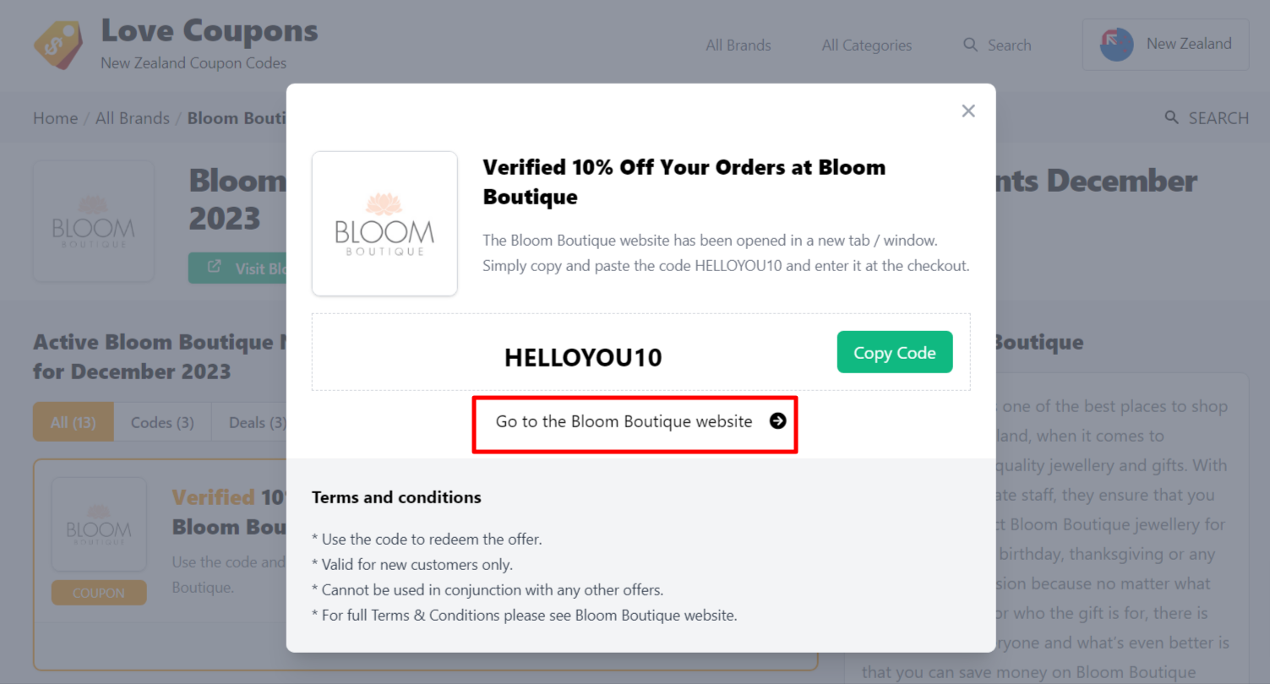The width and height of the screenshot is (1270, 684).
Task: Click the SEARCH magnifier icon below the header
Action: (x=1171, y=117)
